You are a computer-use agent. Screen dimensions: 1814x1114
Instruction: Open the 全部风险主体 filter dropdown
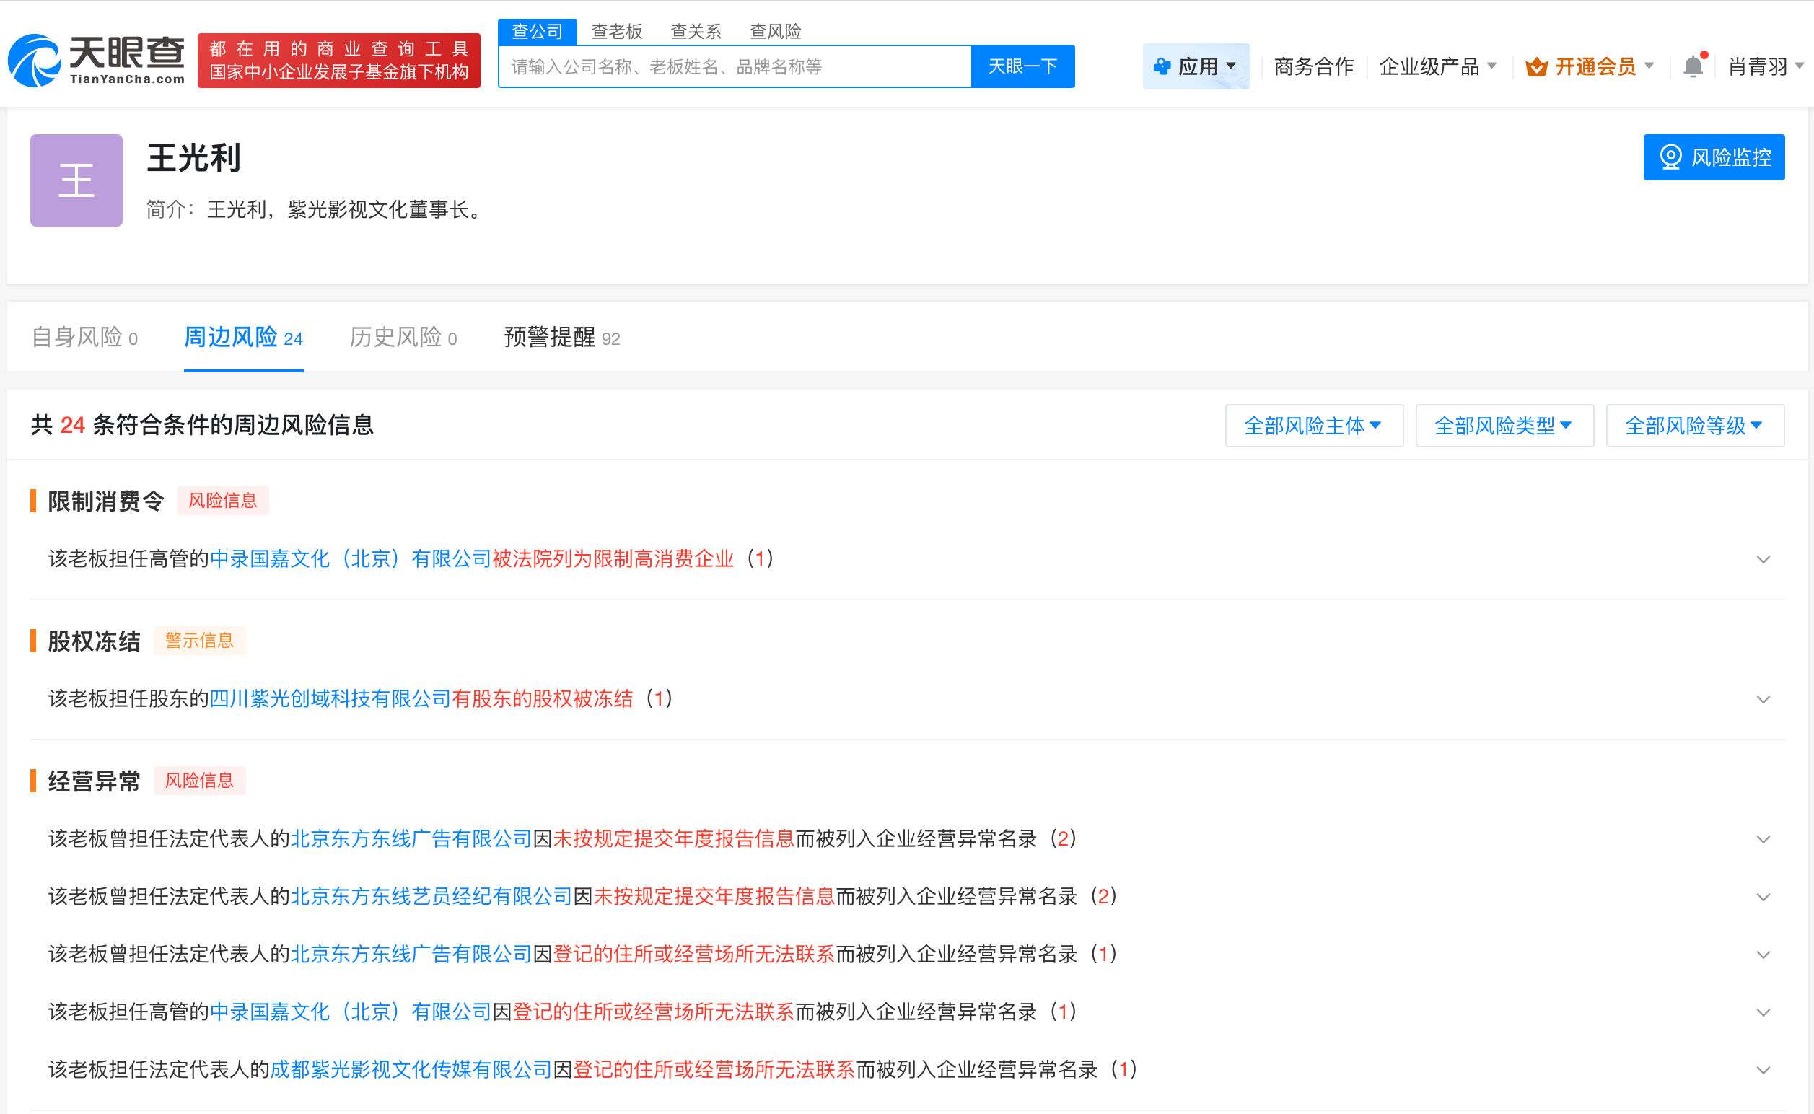coord(1314,425)
